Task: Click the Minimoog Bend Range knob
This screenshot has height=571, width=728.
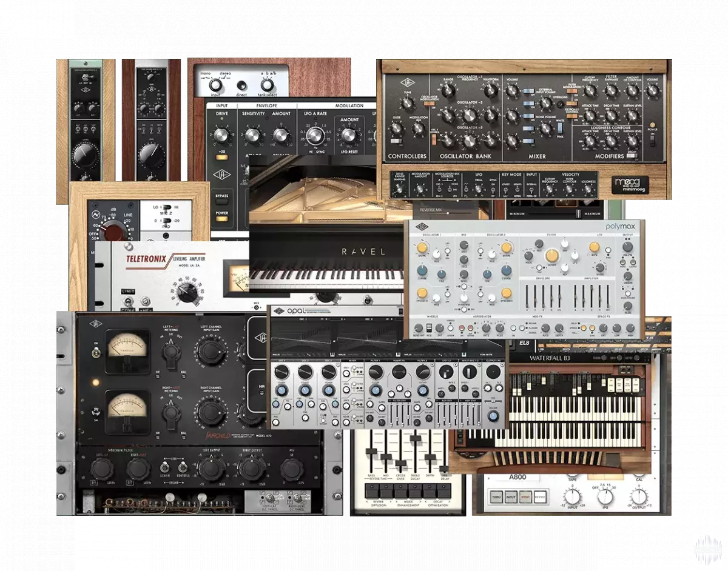Action: coord(399,190)
